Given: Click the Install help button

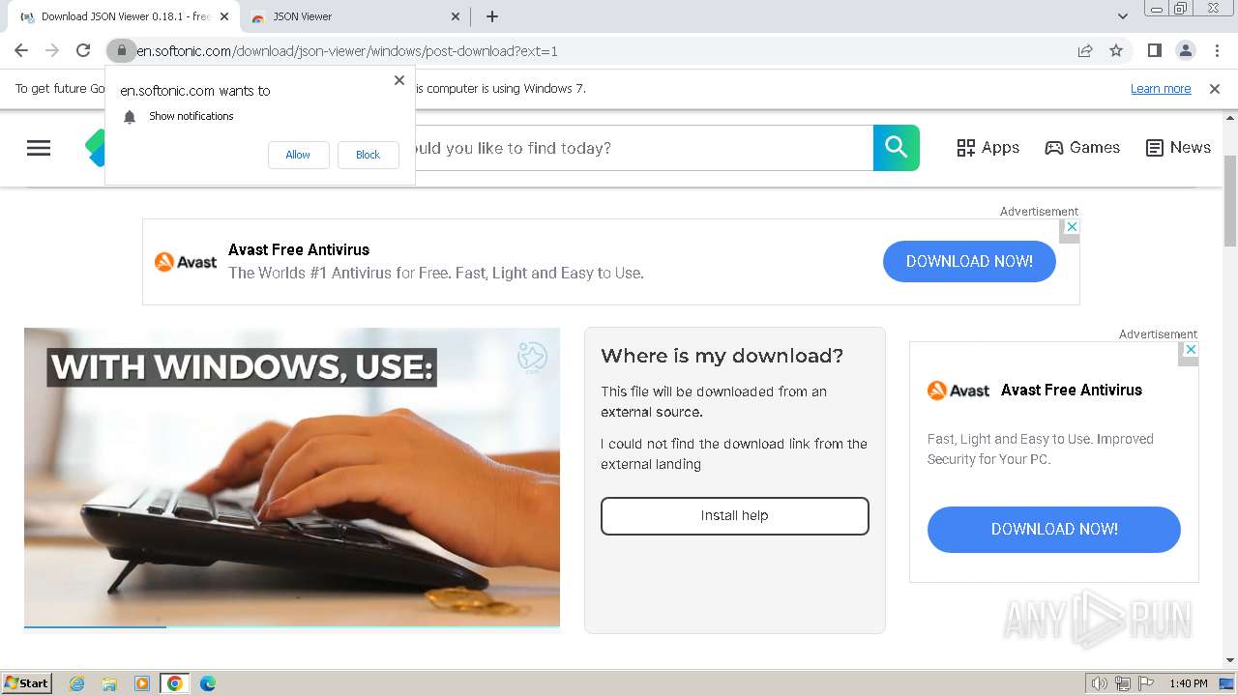Looking at the screenshot, I should [x=735, y=516].
